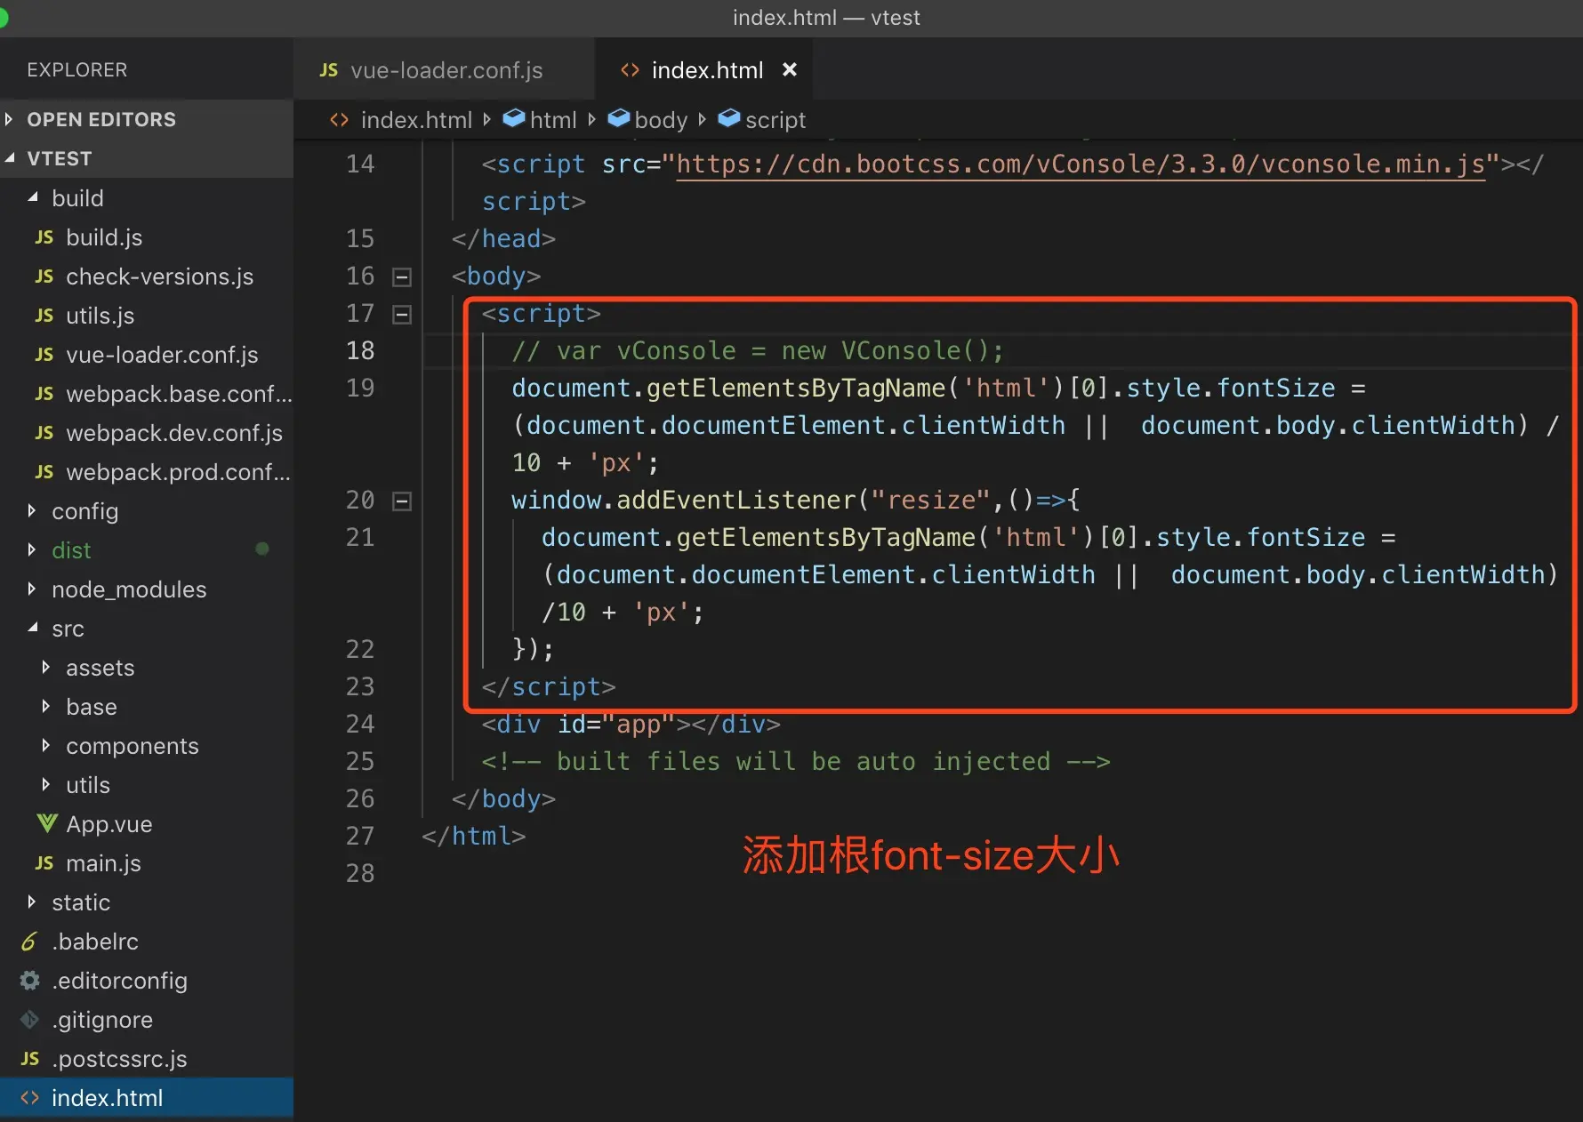Image resolution: width=1583 pixels, height=1122 pixels.
Task: Click the "built files will be auto injected" comment
Action: (x=796, y=762)
